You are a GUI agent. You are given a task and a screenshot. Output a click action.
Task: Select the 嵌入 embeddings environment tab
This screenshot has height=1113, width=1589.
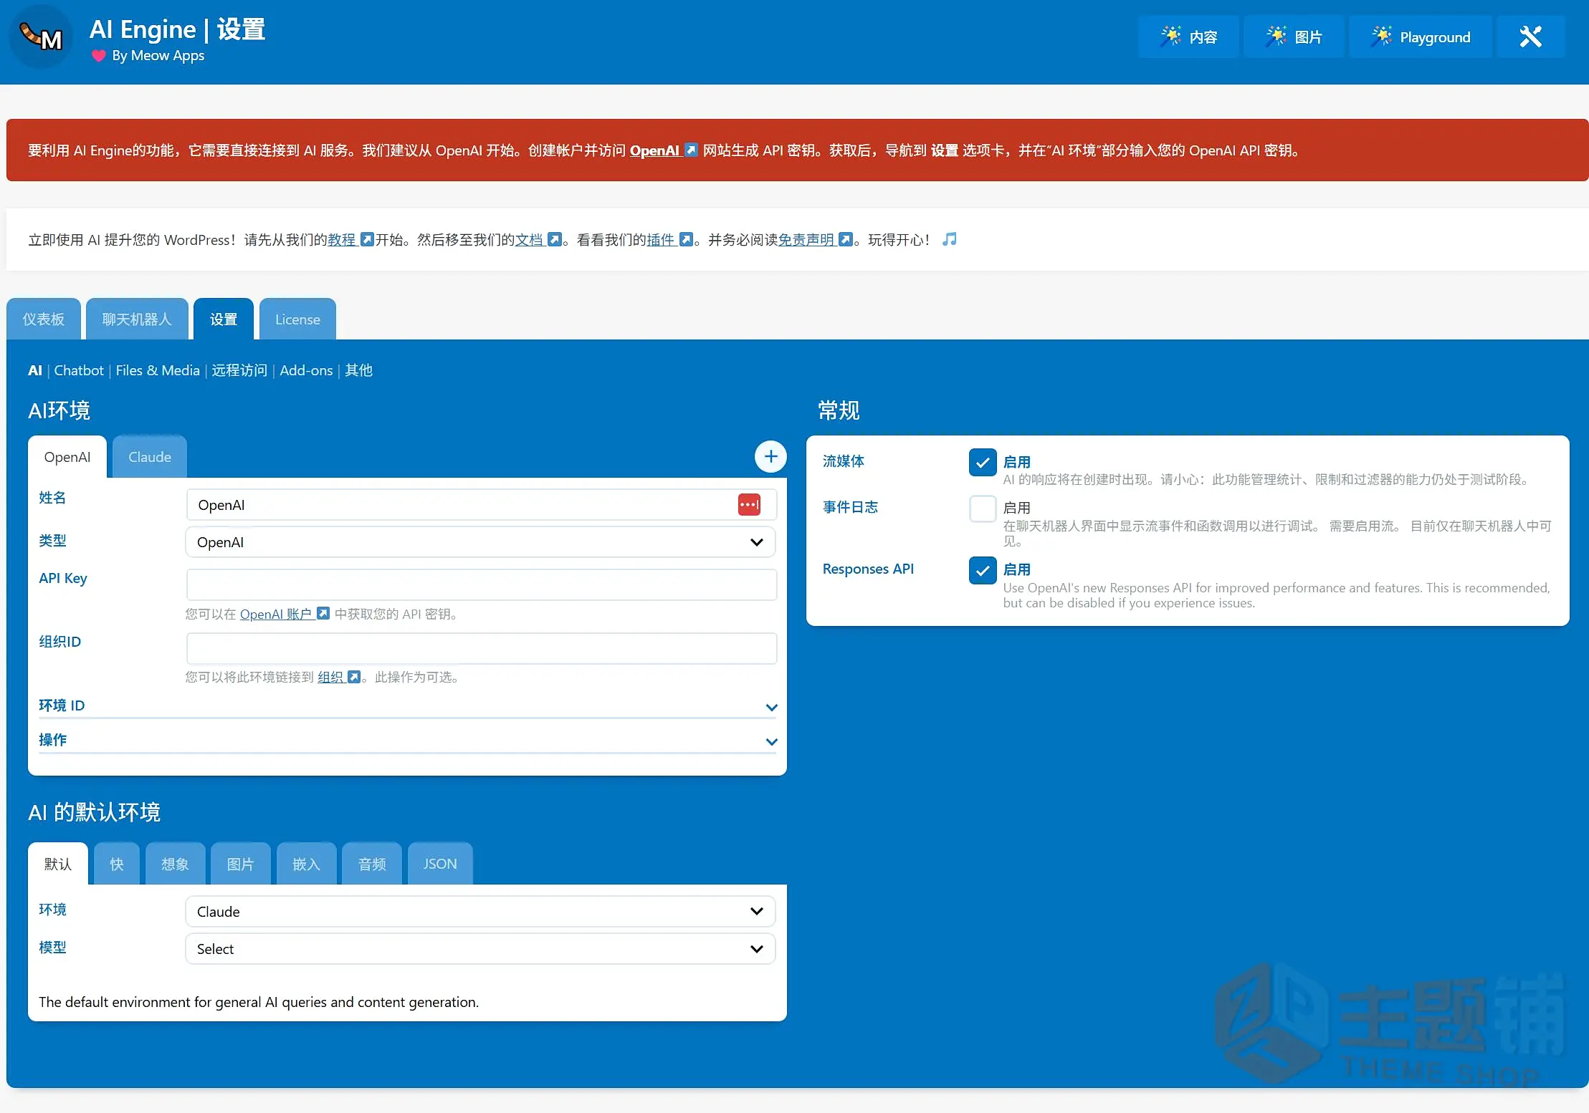point(306,864)
